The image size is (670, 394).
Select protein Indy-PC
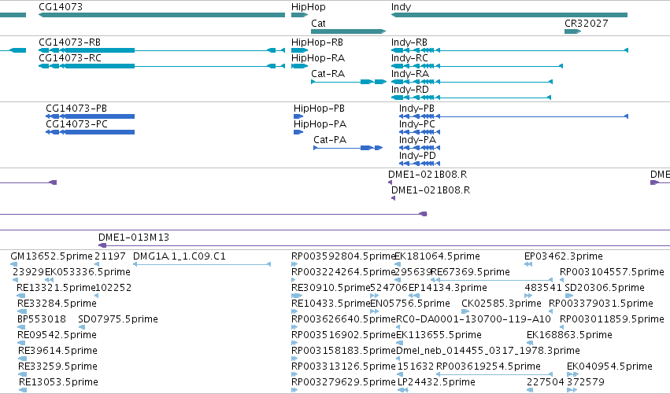pyautogui.click(x=419, y=132)
